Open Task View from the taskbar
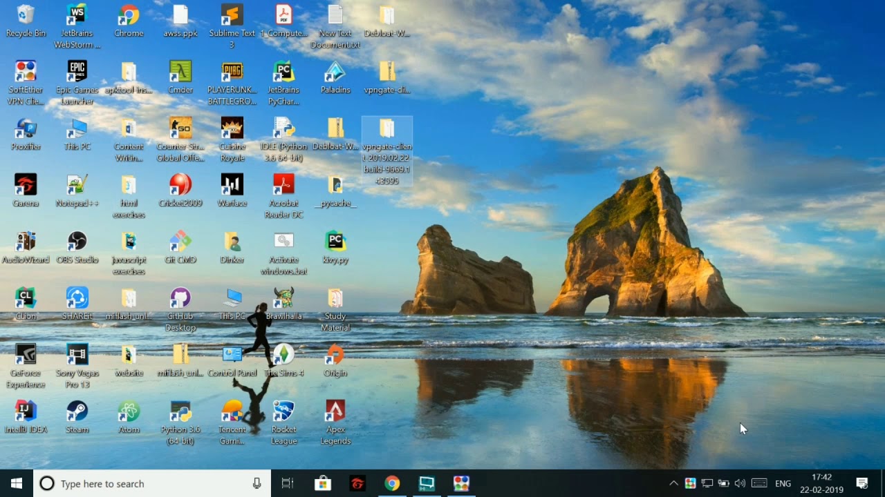The height and width of the screenshot is (497, 885). 288,483
